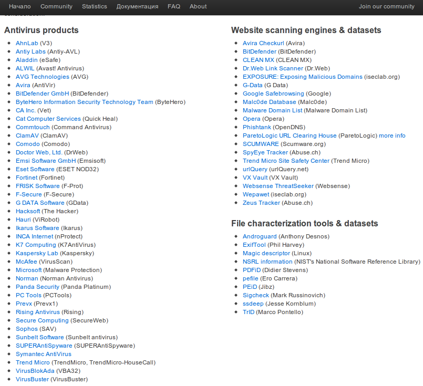423x386 pixels.
Task: Visit the VirusBuster link
Action: coord(32,379)
